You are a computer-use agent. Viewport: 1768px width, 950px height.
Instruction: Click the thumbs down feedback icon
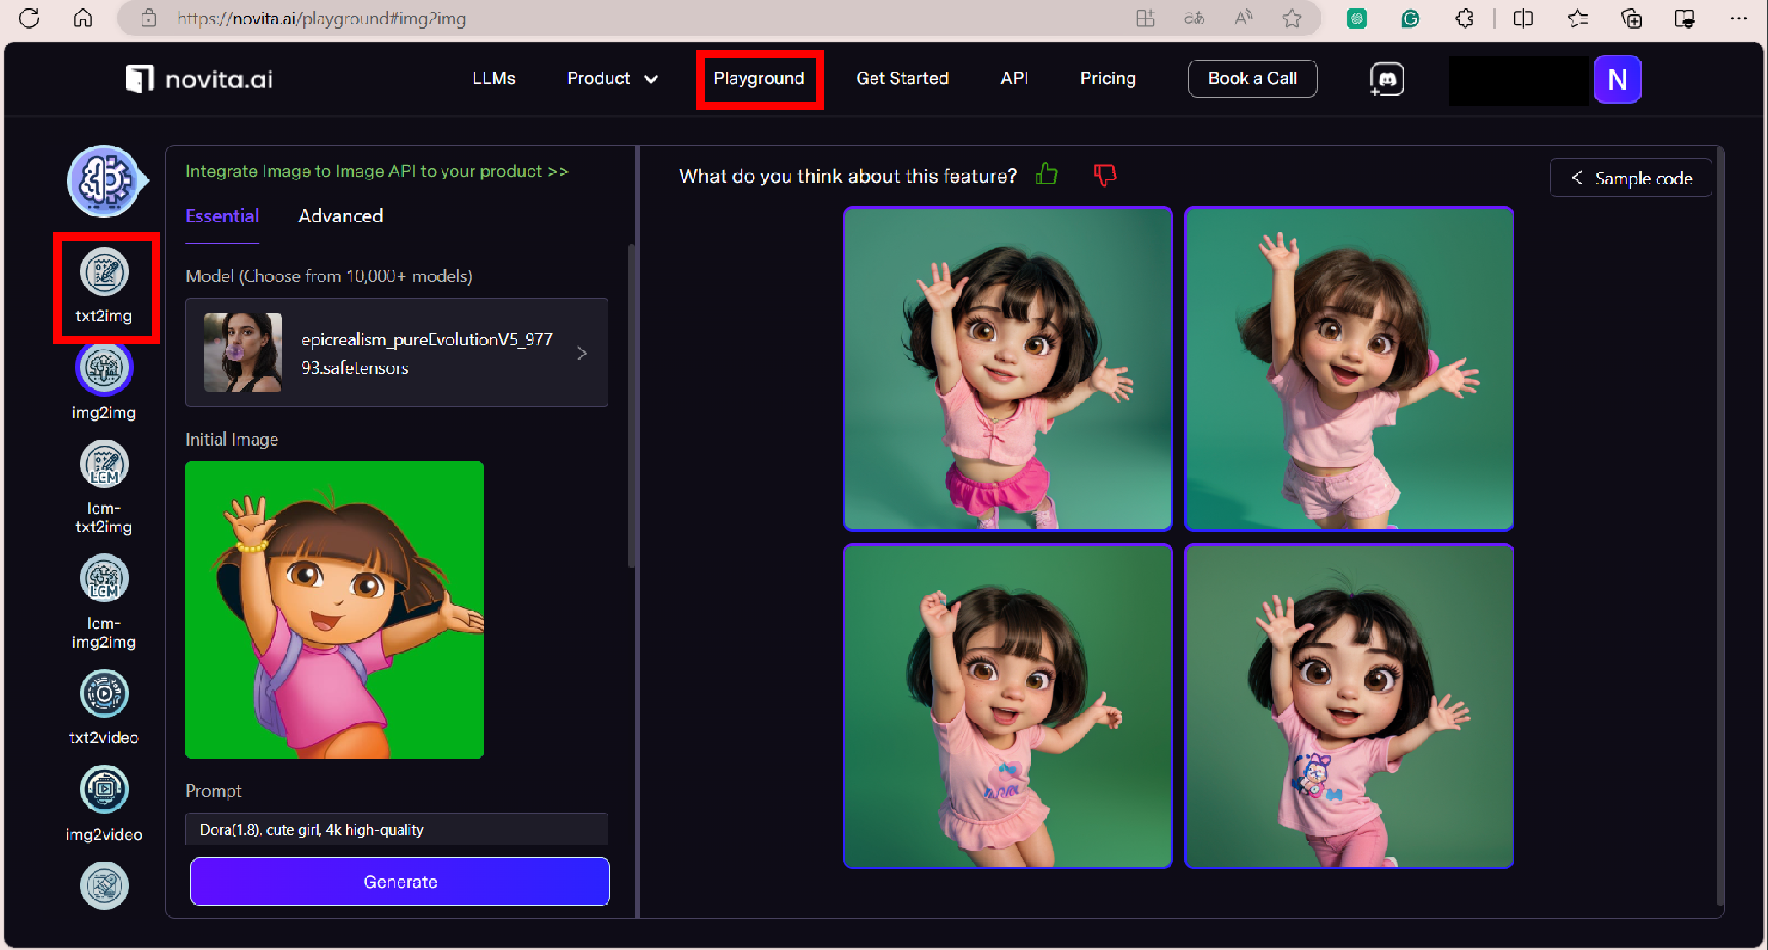(1104, 174)
